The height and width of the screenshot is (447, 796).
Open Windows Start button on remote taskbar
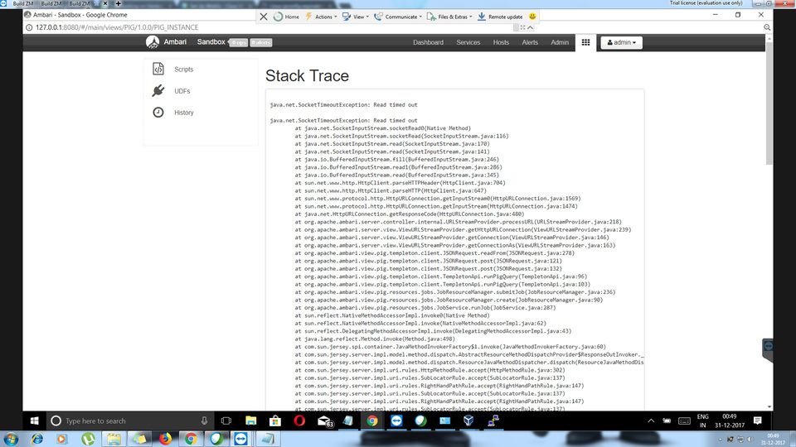(35, 421)
